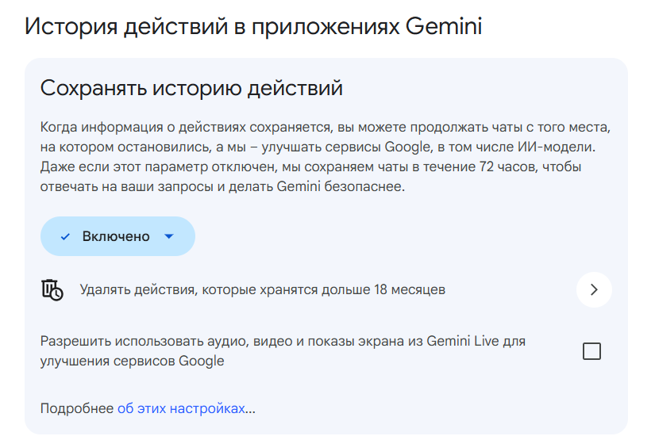The width and height of the screenshot is (655, 440).
Task: Click the "История действий в приложениях Gemini" title
Action: 253,26
